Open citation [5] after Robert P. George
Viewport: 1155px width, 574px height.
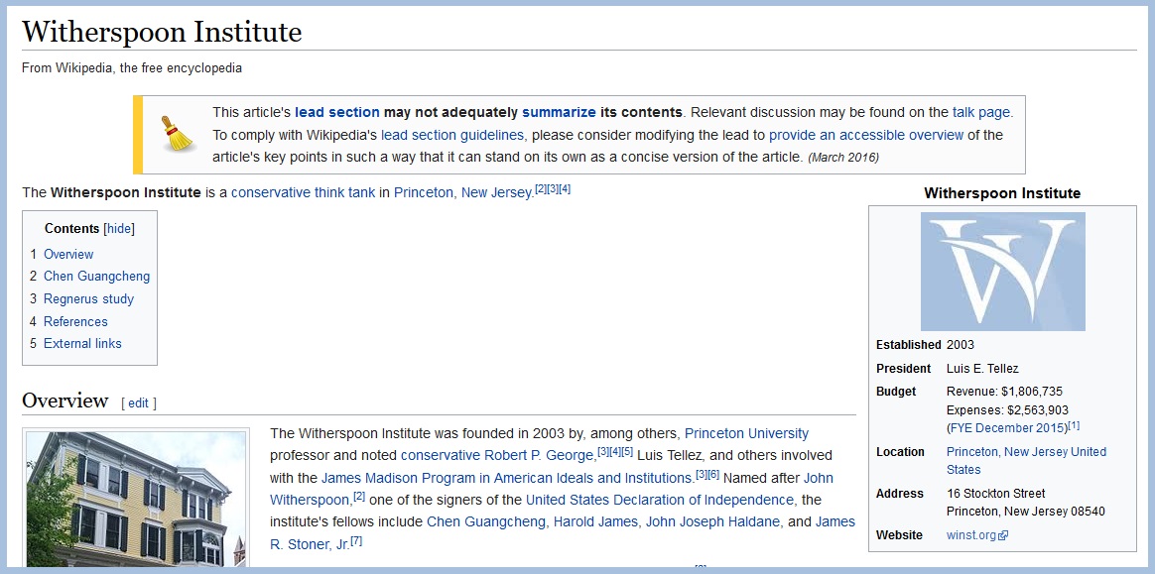(627, 451)
